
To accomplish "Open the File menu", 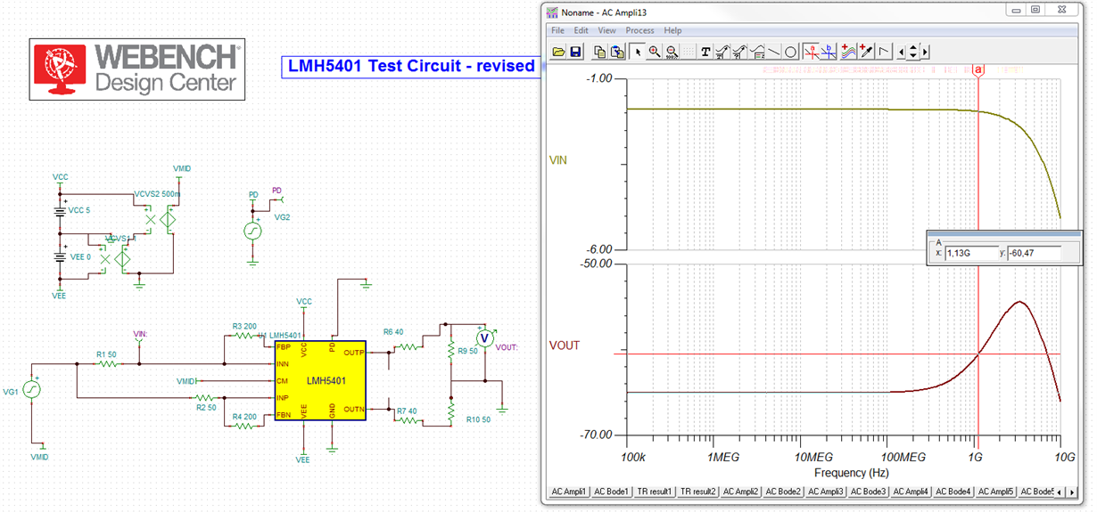I will click(x=557, y=30).
